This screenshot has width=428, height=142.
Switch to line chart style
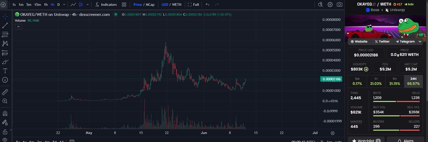(73, 5)
